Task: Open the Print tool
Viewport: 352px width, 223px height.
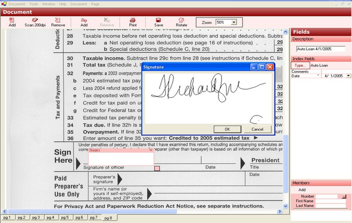Action: [133, 22]
